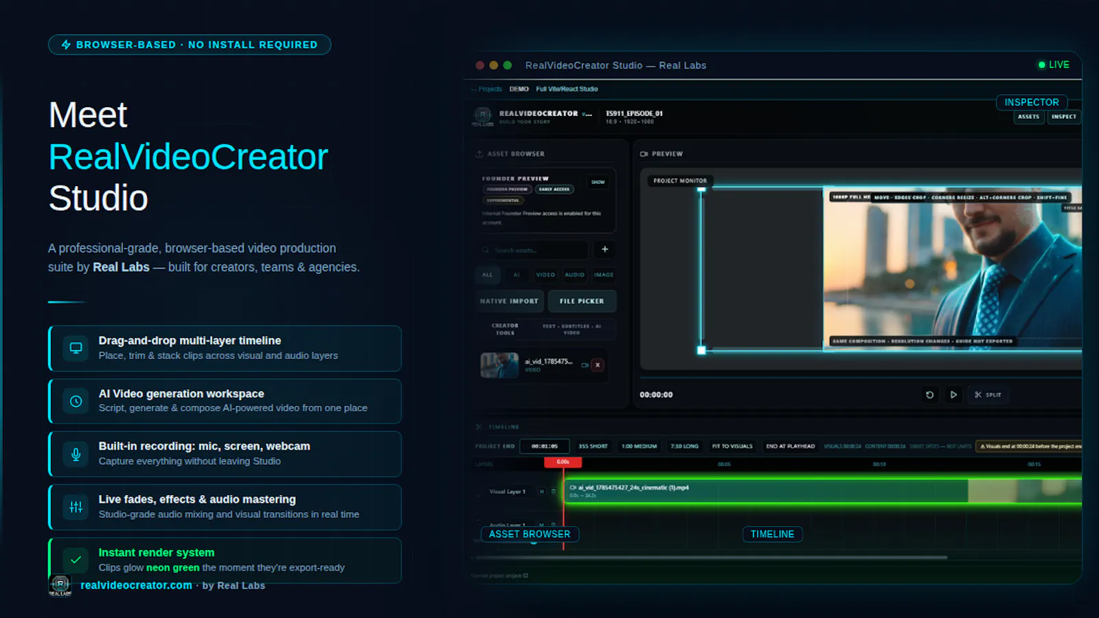Click the camera icon on ai_vid asset row
This screenshot has width=1099, height=618.
[x=585, y=365]
